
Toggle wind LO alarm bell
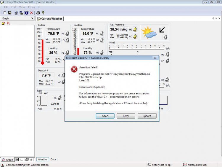click(x=168, y=61)
